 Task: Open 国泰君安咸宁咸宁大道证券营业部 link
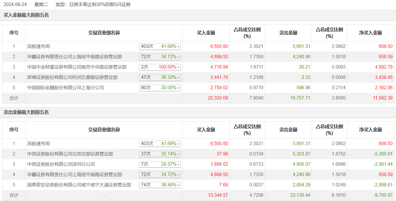pyautogui.click(x=79, y=185)
